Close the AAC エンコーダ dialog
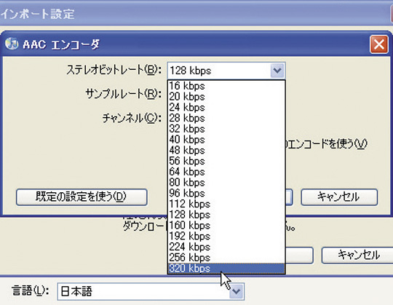 pyautogui.click(x=378, y=44)
